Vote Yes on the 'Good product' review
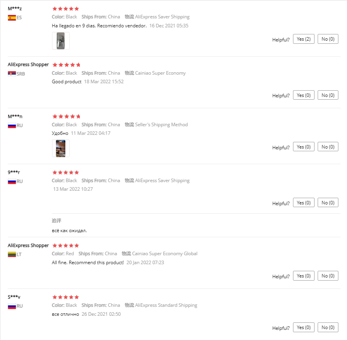This screenshot has width=347, height=340. 304,95
